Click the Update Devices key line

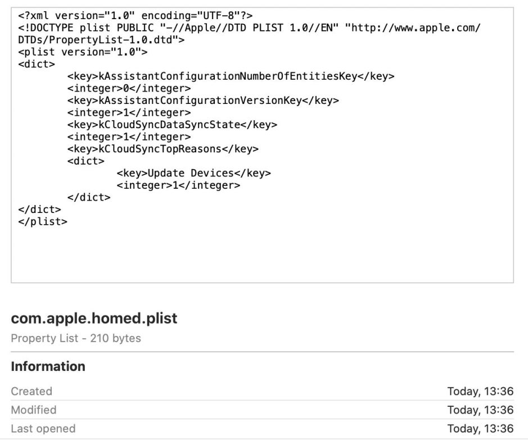pyautogui.click(x=193, y=173)
